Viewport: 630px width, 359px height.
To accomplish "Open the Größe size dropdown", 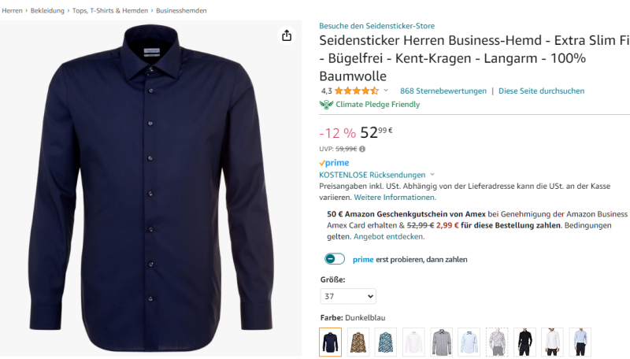I will pyautogui.click(x=348, y=296).
